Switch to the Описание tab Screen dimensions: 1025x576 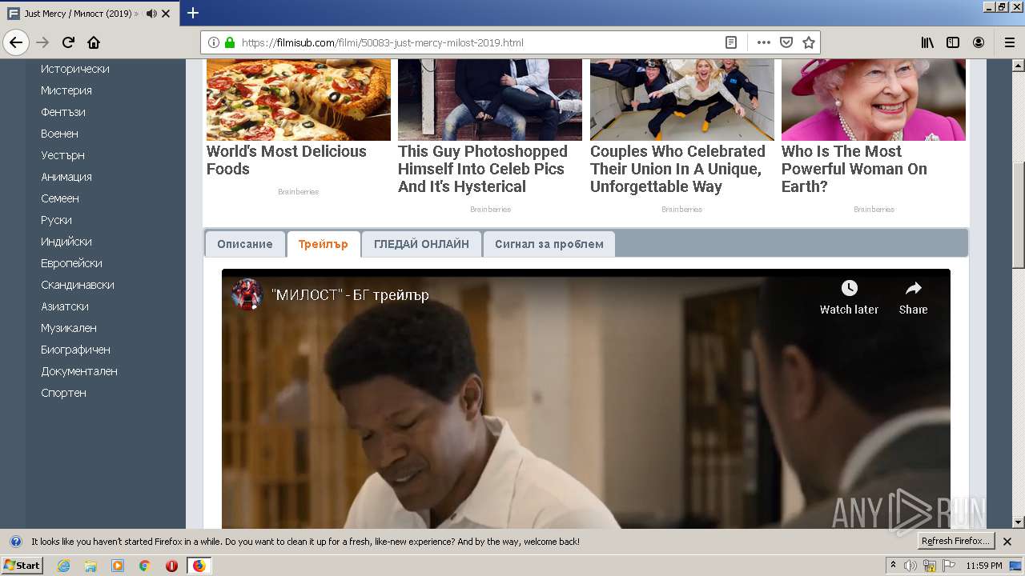pos(245,244)
